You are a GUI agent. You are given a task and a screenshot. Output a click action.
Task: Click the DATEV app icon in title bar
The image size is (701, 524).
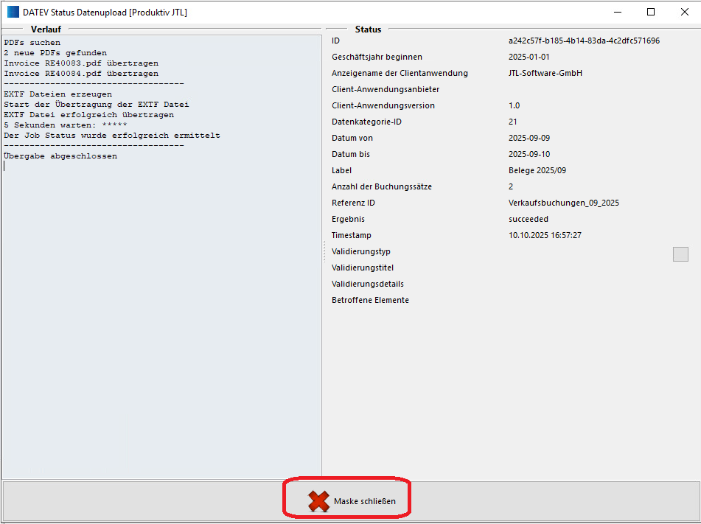(x=13, y=12)
